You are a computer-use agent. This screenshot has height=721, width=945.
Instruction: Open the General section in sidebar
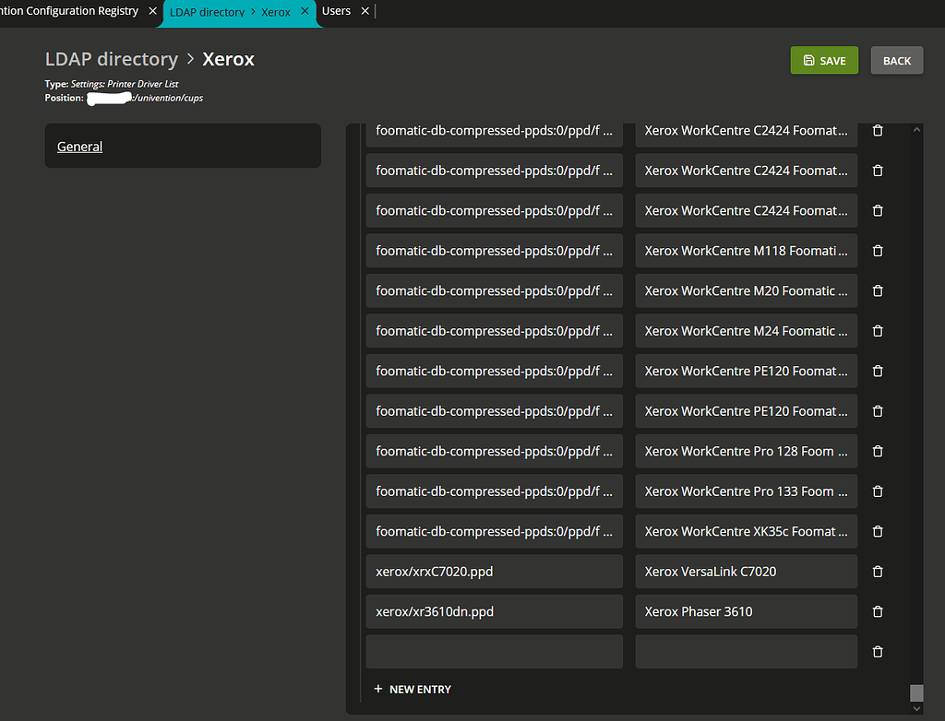[x=80, y=147]
